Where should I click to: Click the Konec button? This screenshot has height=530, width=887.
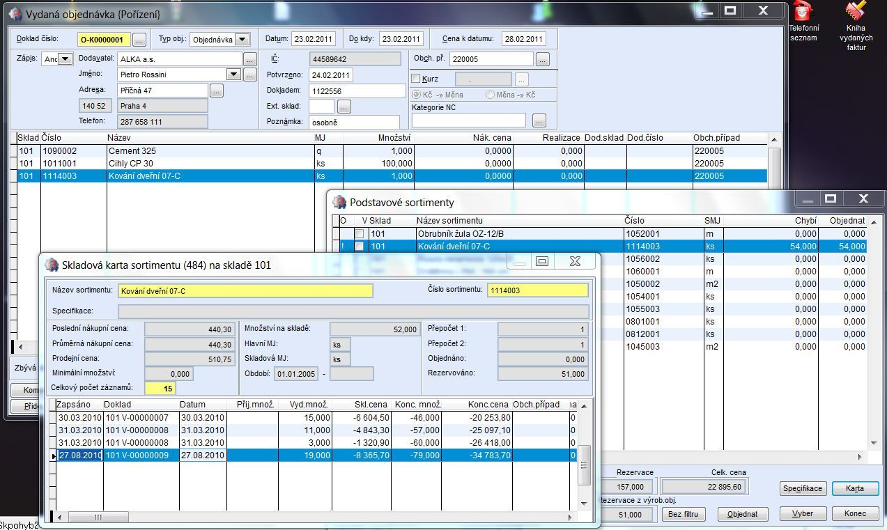coord(855,514)
